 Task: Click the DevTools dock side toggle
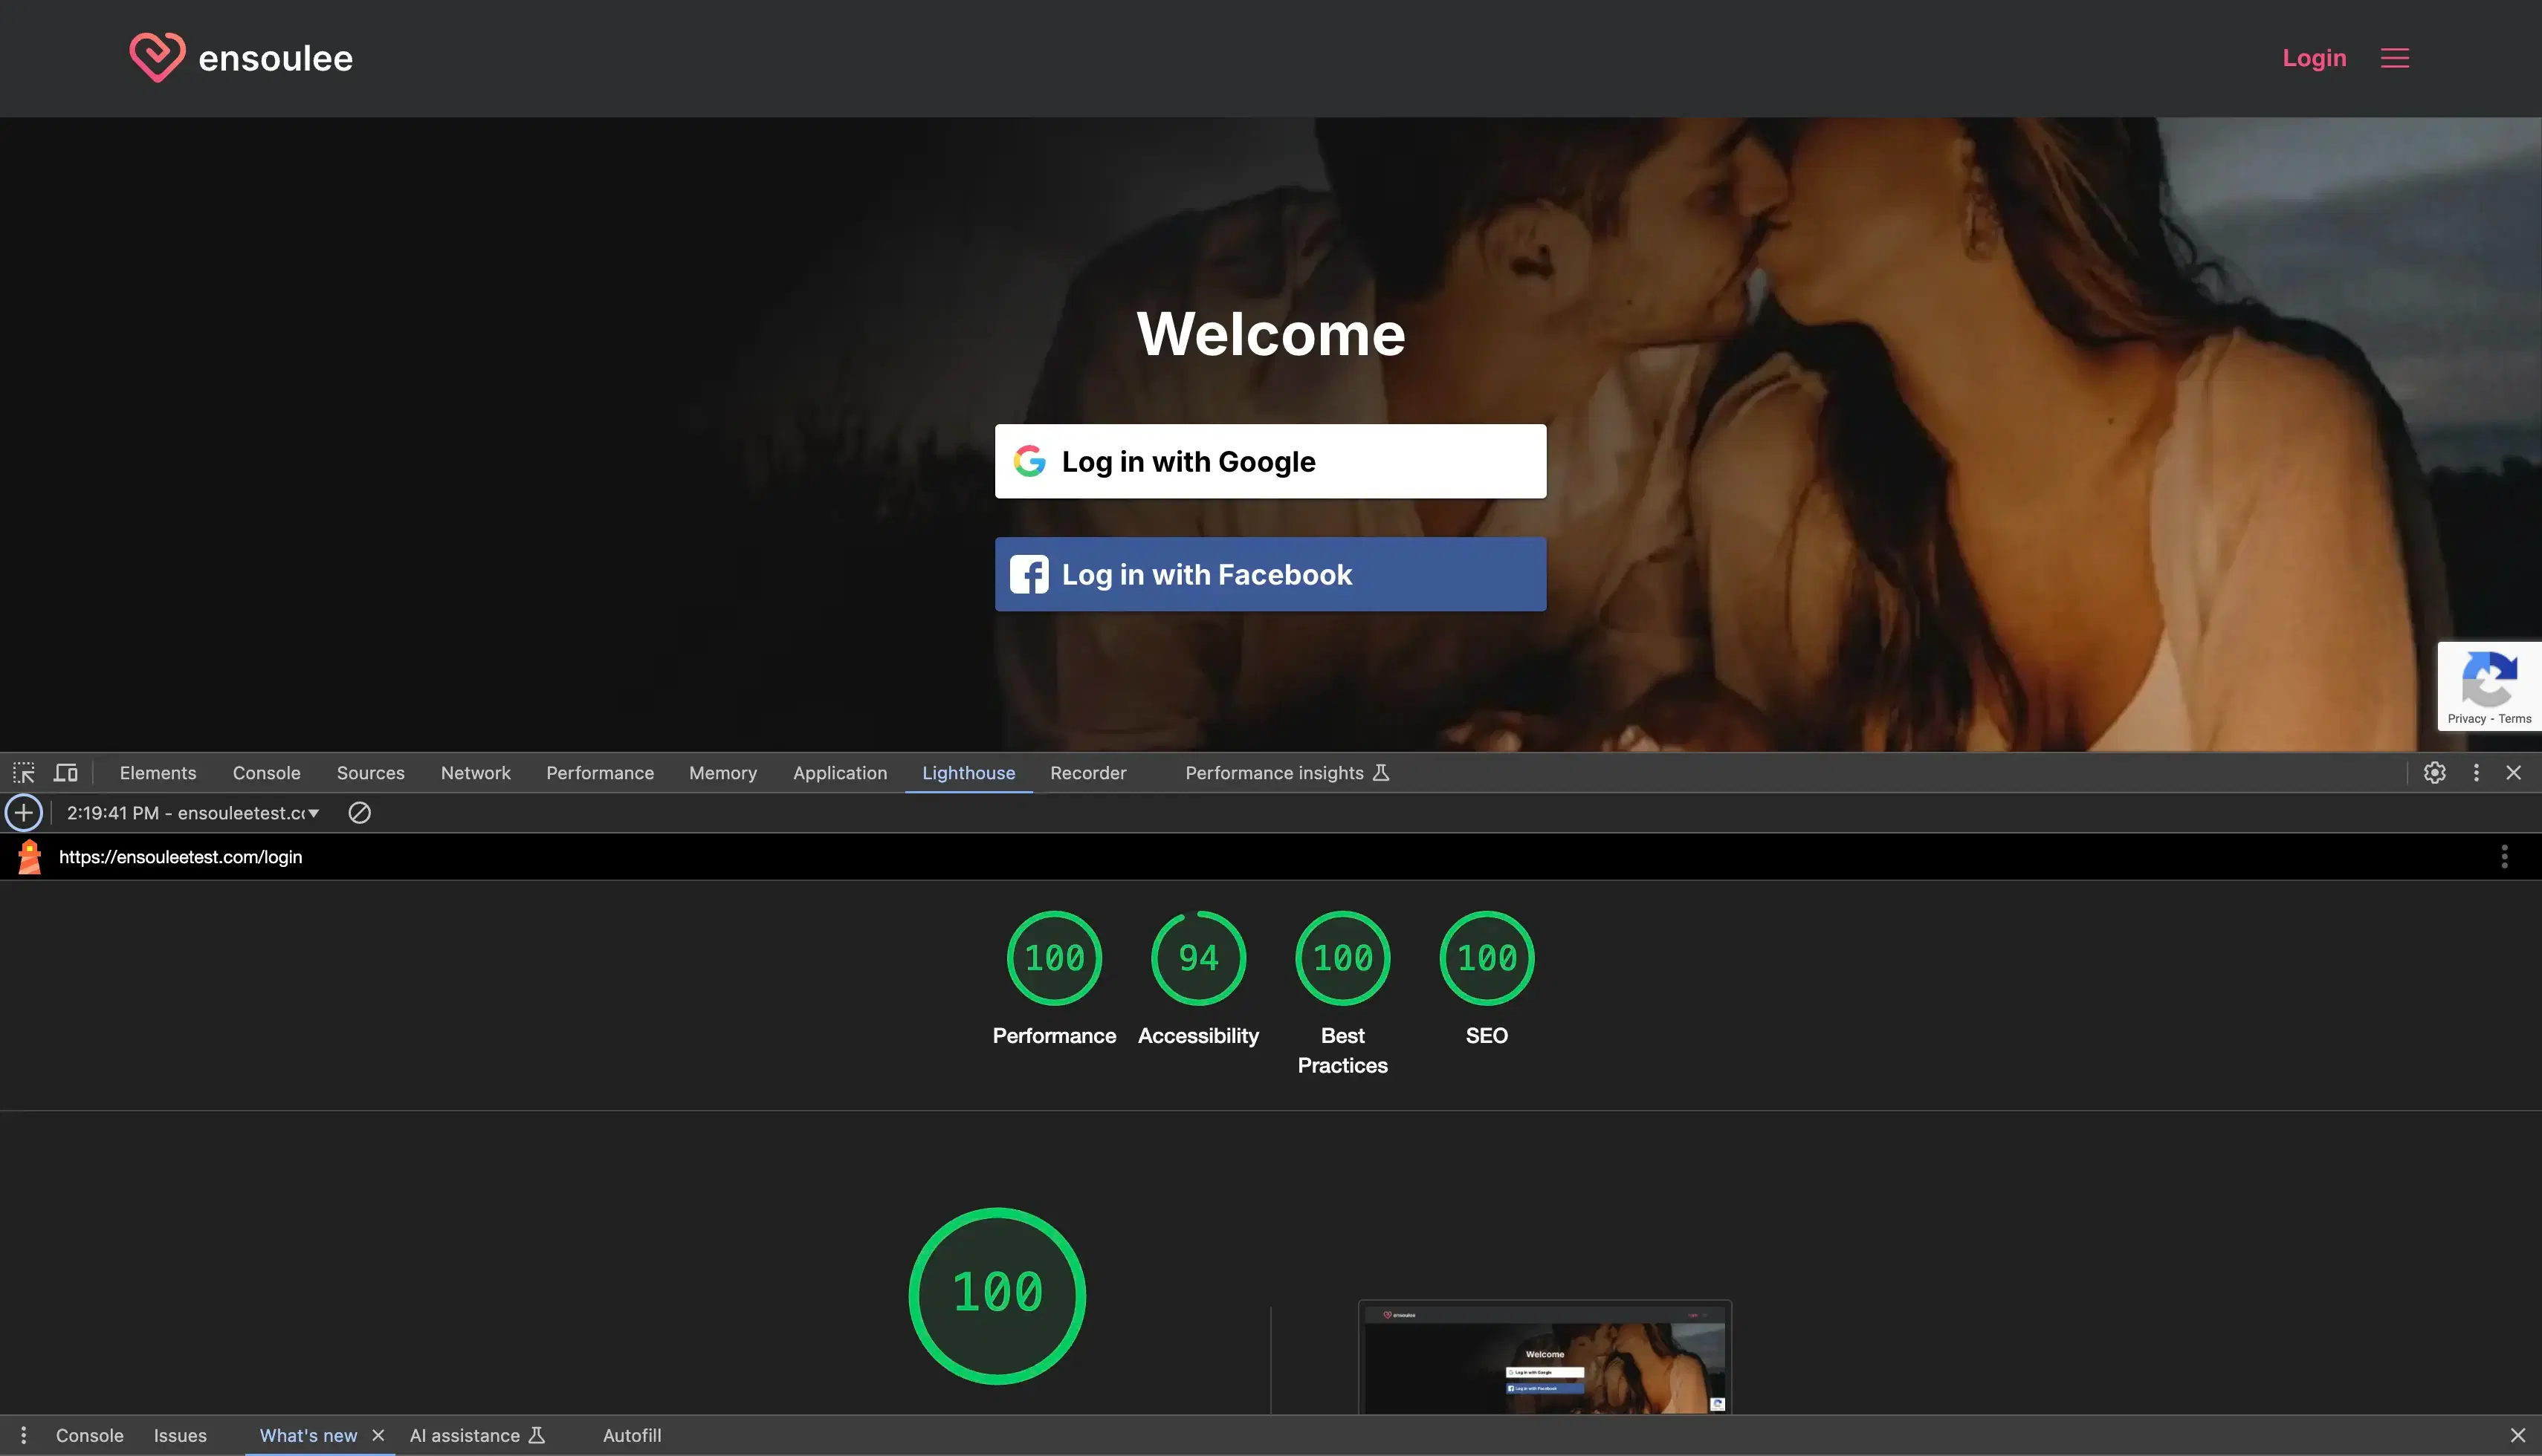click(x=2476, y=772)
